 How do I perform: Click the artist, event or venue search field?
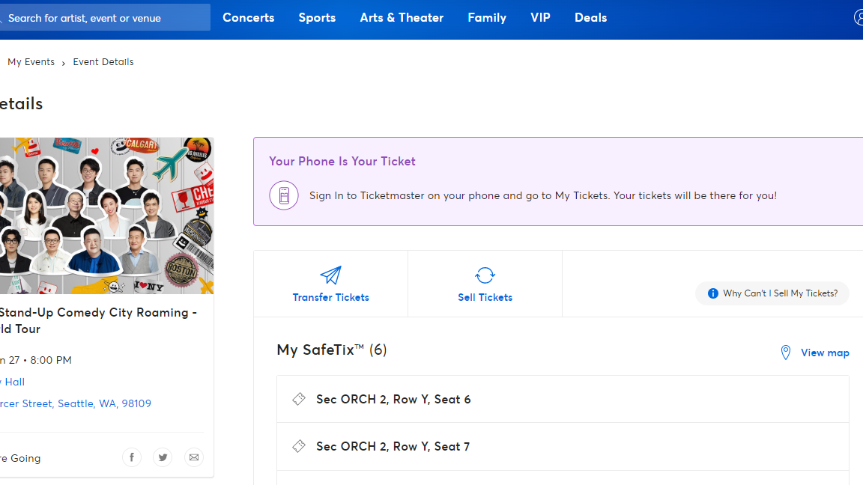pyautogui.click(x=105, y=17)
